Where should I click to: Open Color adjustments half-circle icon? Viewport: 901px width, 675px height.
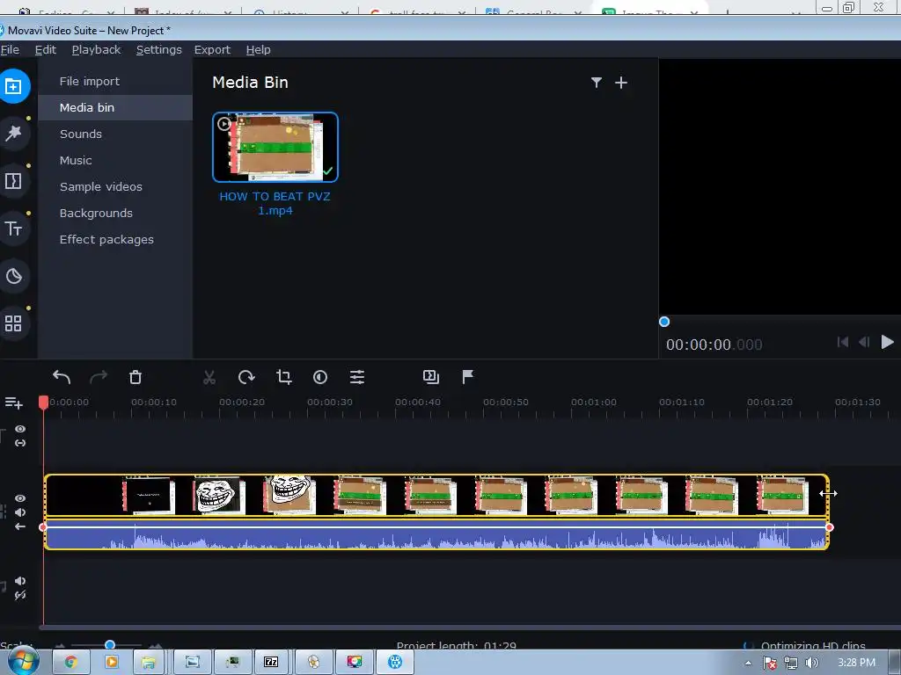[320, 377]
